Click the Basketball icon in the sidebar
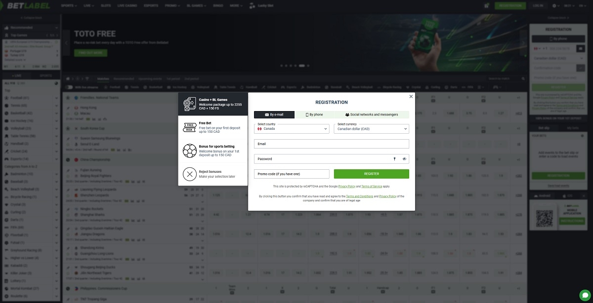Image resolution: width=593 pixels, height=303 pixels. pos(6,113)
